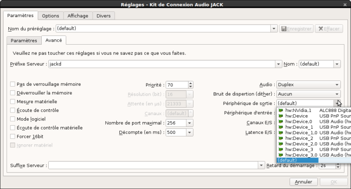Screen dimensions: 351x189
Task: Choose hw:Device_3 USB PnP entry
Action: pyautogui.click(x=314, y=149)
